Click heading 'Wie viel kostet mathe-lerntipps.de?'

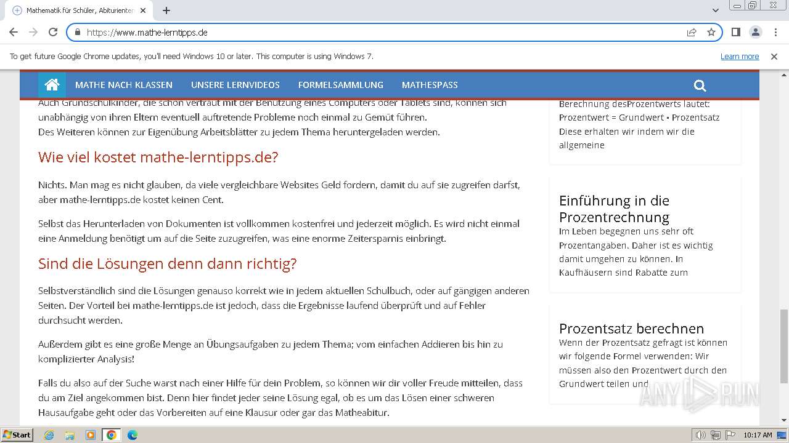coord(158,158)
